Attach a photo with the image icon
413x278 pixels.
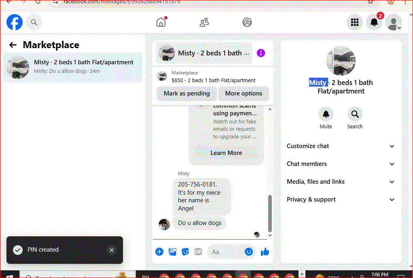click(173, 252)
